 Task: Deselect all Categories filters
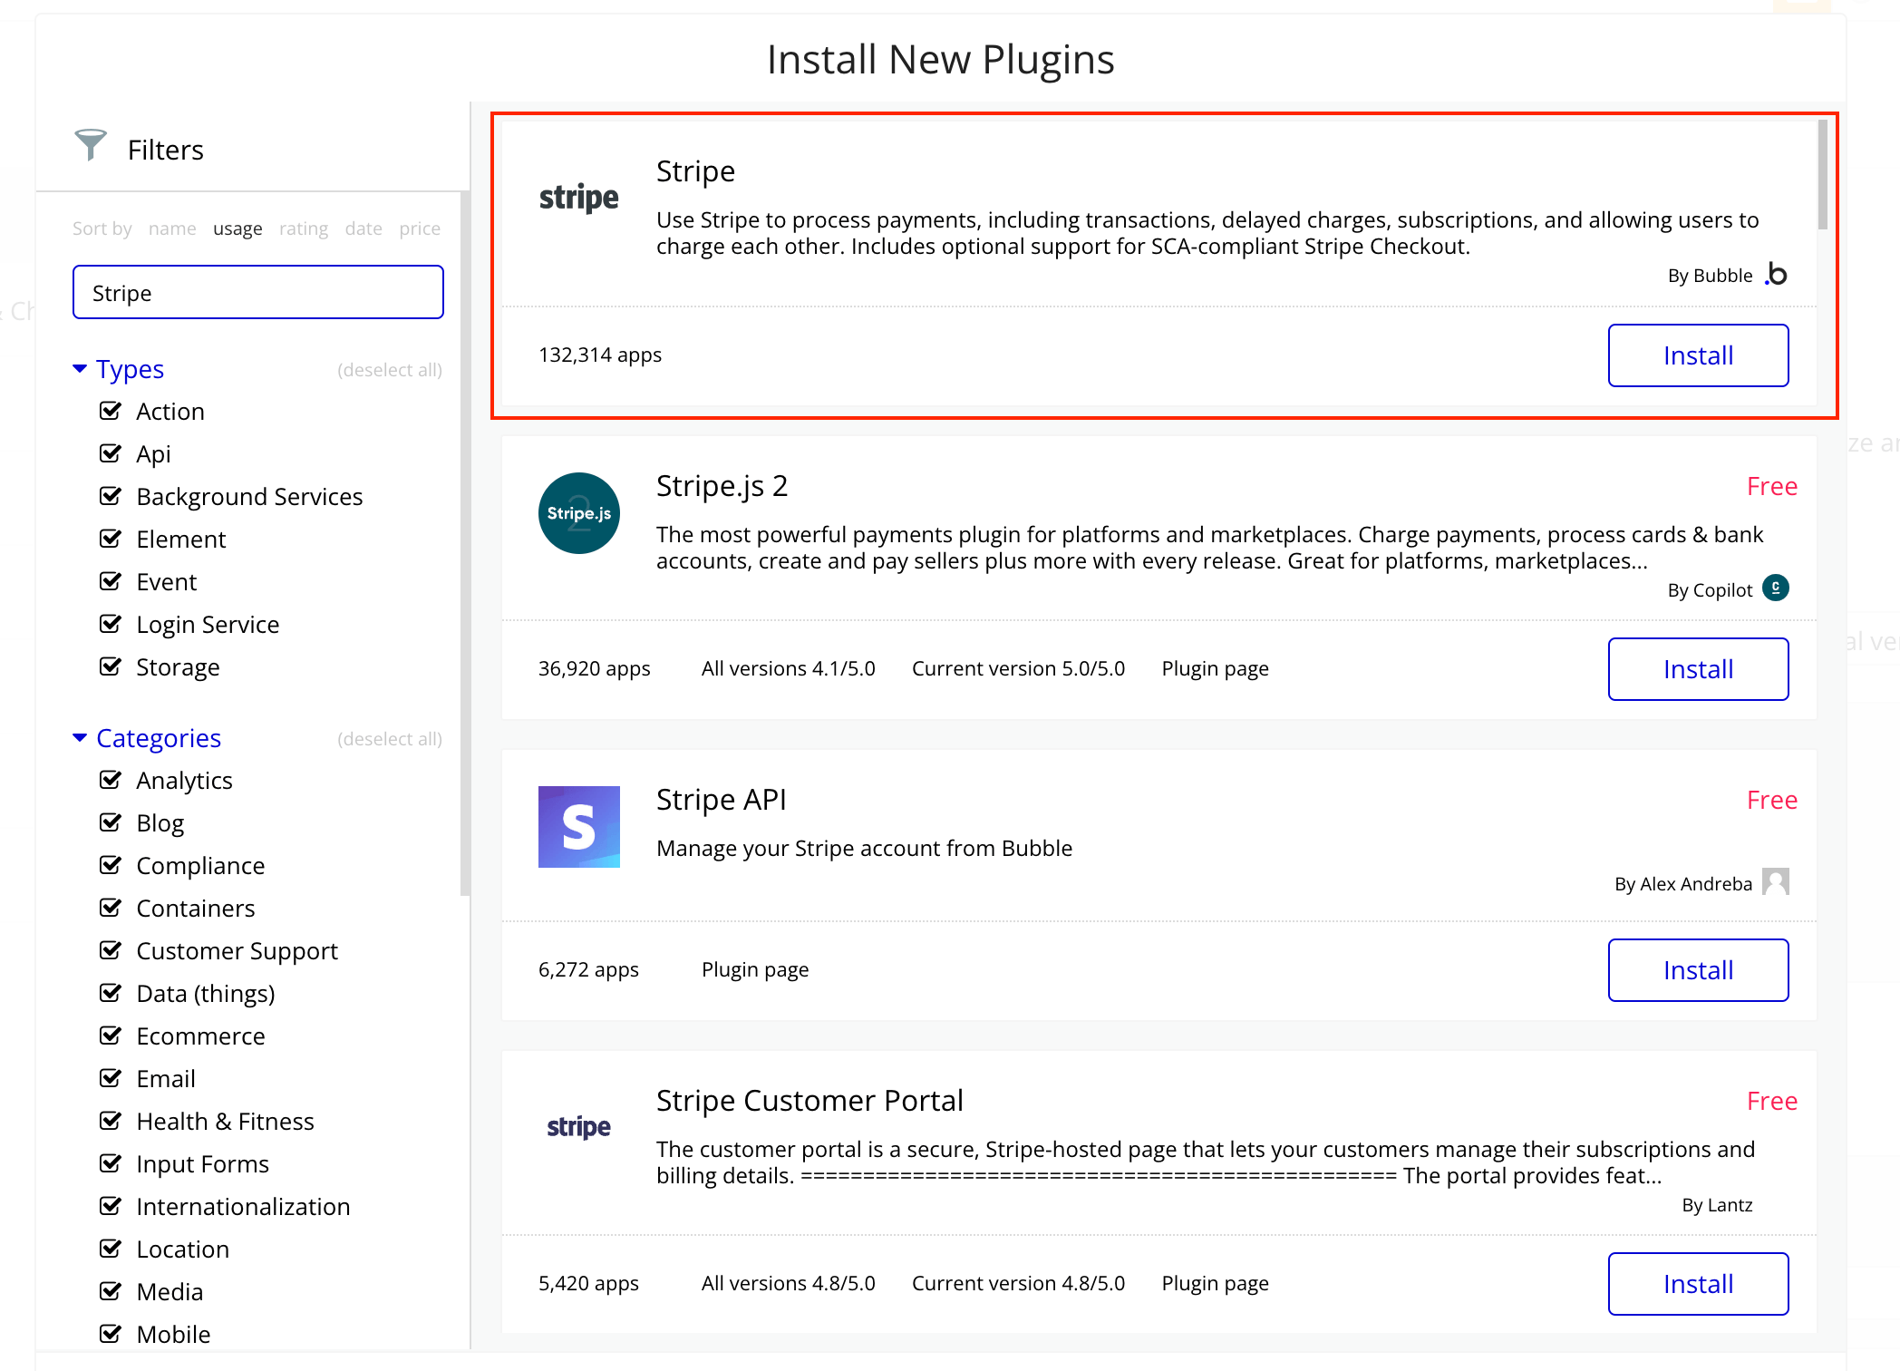click(390, 739)
